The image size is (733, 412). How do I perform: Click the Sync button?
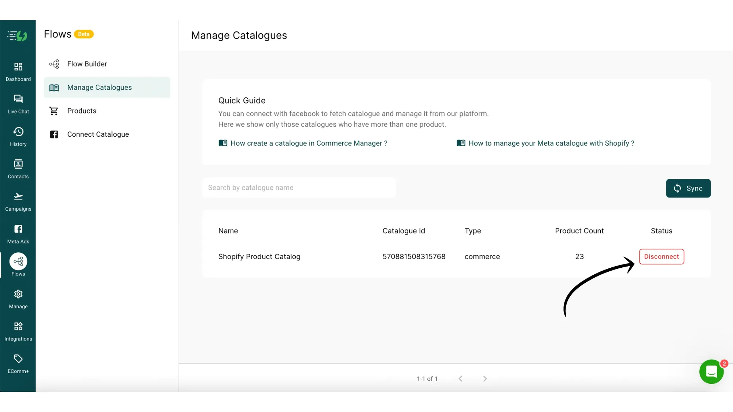(688, 188)
